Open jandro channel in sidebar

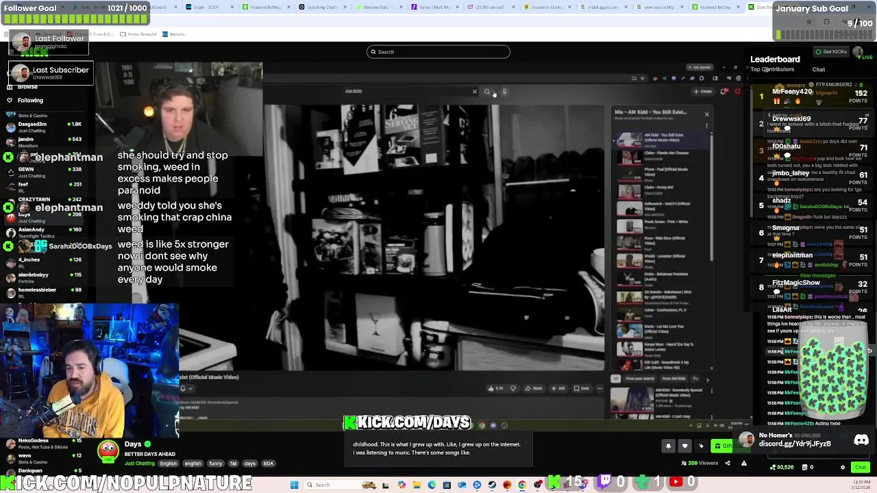pos(42,142)
